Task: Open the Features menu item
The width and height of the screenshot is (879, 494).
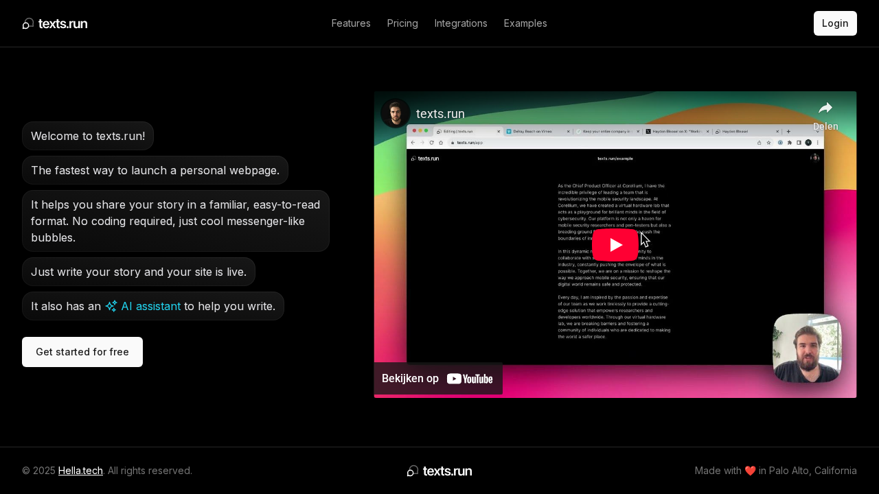Action: [351, 23]
